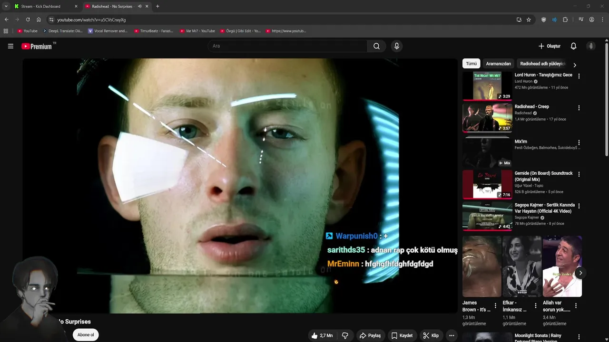Open the YouTube bookmark
609x342 pixels.
click(x=28, y=31)
